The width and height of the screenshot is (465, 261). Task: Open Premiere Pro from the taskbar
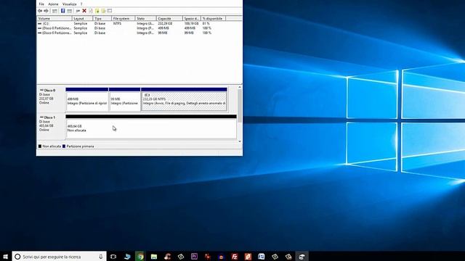(194, 256)
